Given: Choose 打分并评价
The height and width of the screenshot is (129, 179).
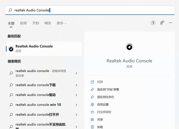Looking at the screenshot, I should pos(104,112).
